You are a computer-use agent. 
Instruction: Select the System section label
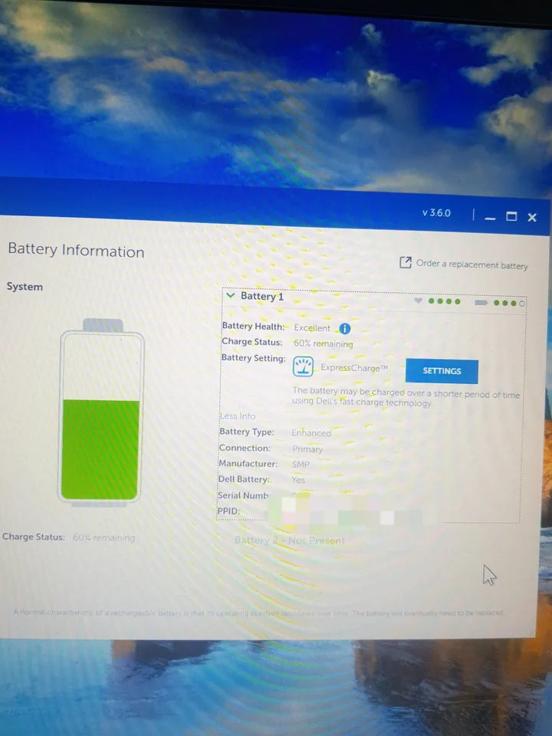[25, 287]
